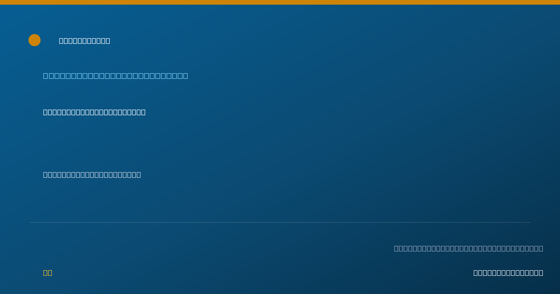Click the first character of the gray caption
This screenshot has height=294, width=560.
[397, 248]
